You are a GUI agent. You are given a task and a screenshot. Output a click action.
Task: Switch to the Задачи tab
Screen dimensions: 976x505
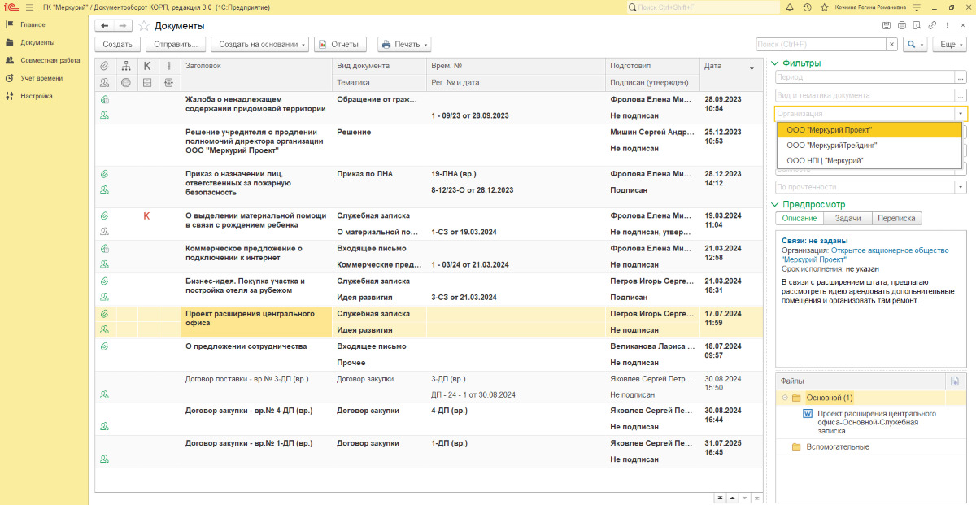(x=847, y=218)
